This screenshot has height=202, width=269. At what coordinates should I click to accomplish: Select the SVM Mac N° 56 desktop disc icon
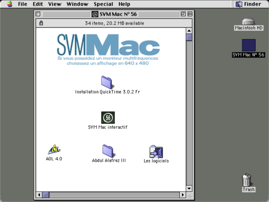click(249, 45)
